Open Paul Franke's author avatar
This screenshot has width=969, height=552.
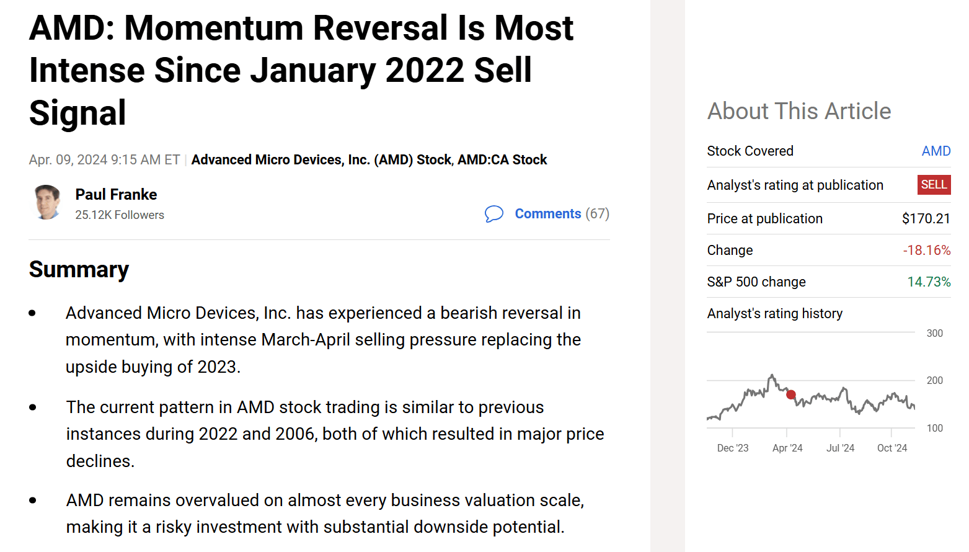point(47,202)
